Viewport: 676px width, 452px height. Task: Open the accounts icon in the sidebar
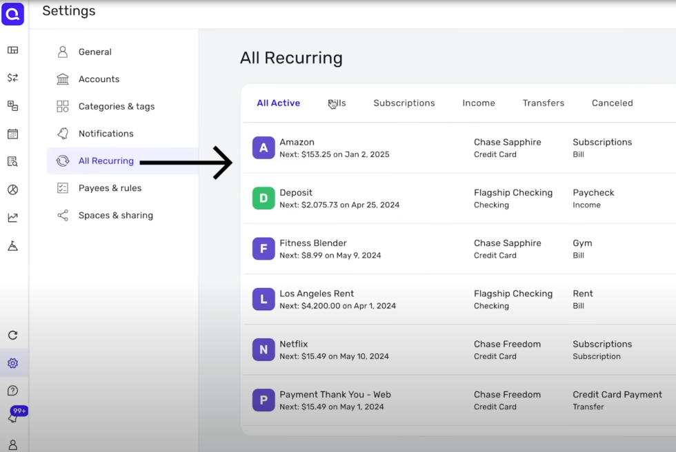point(13,105)
